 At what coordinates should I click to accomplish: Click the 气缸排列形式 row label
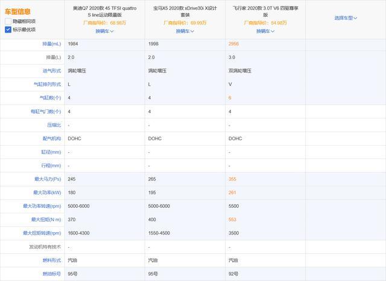tap(47, 85)
